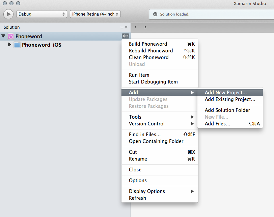This screenshot has width=274, height=217.
Task: Collapse the Phoneword solution node
Action: pos(3,36)
